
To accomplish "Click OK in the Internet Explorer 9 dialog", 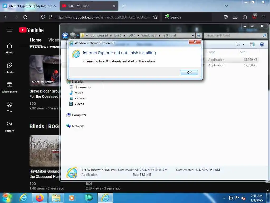I will [189, 72].
